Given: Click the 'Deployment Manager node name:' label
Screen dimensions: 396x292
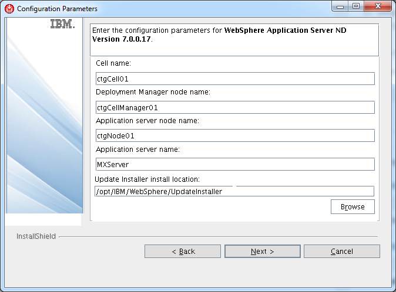Looking at the screenshot, I should click(x=153, y=92).
